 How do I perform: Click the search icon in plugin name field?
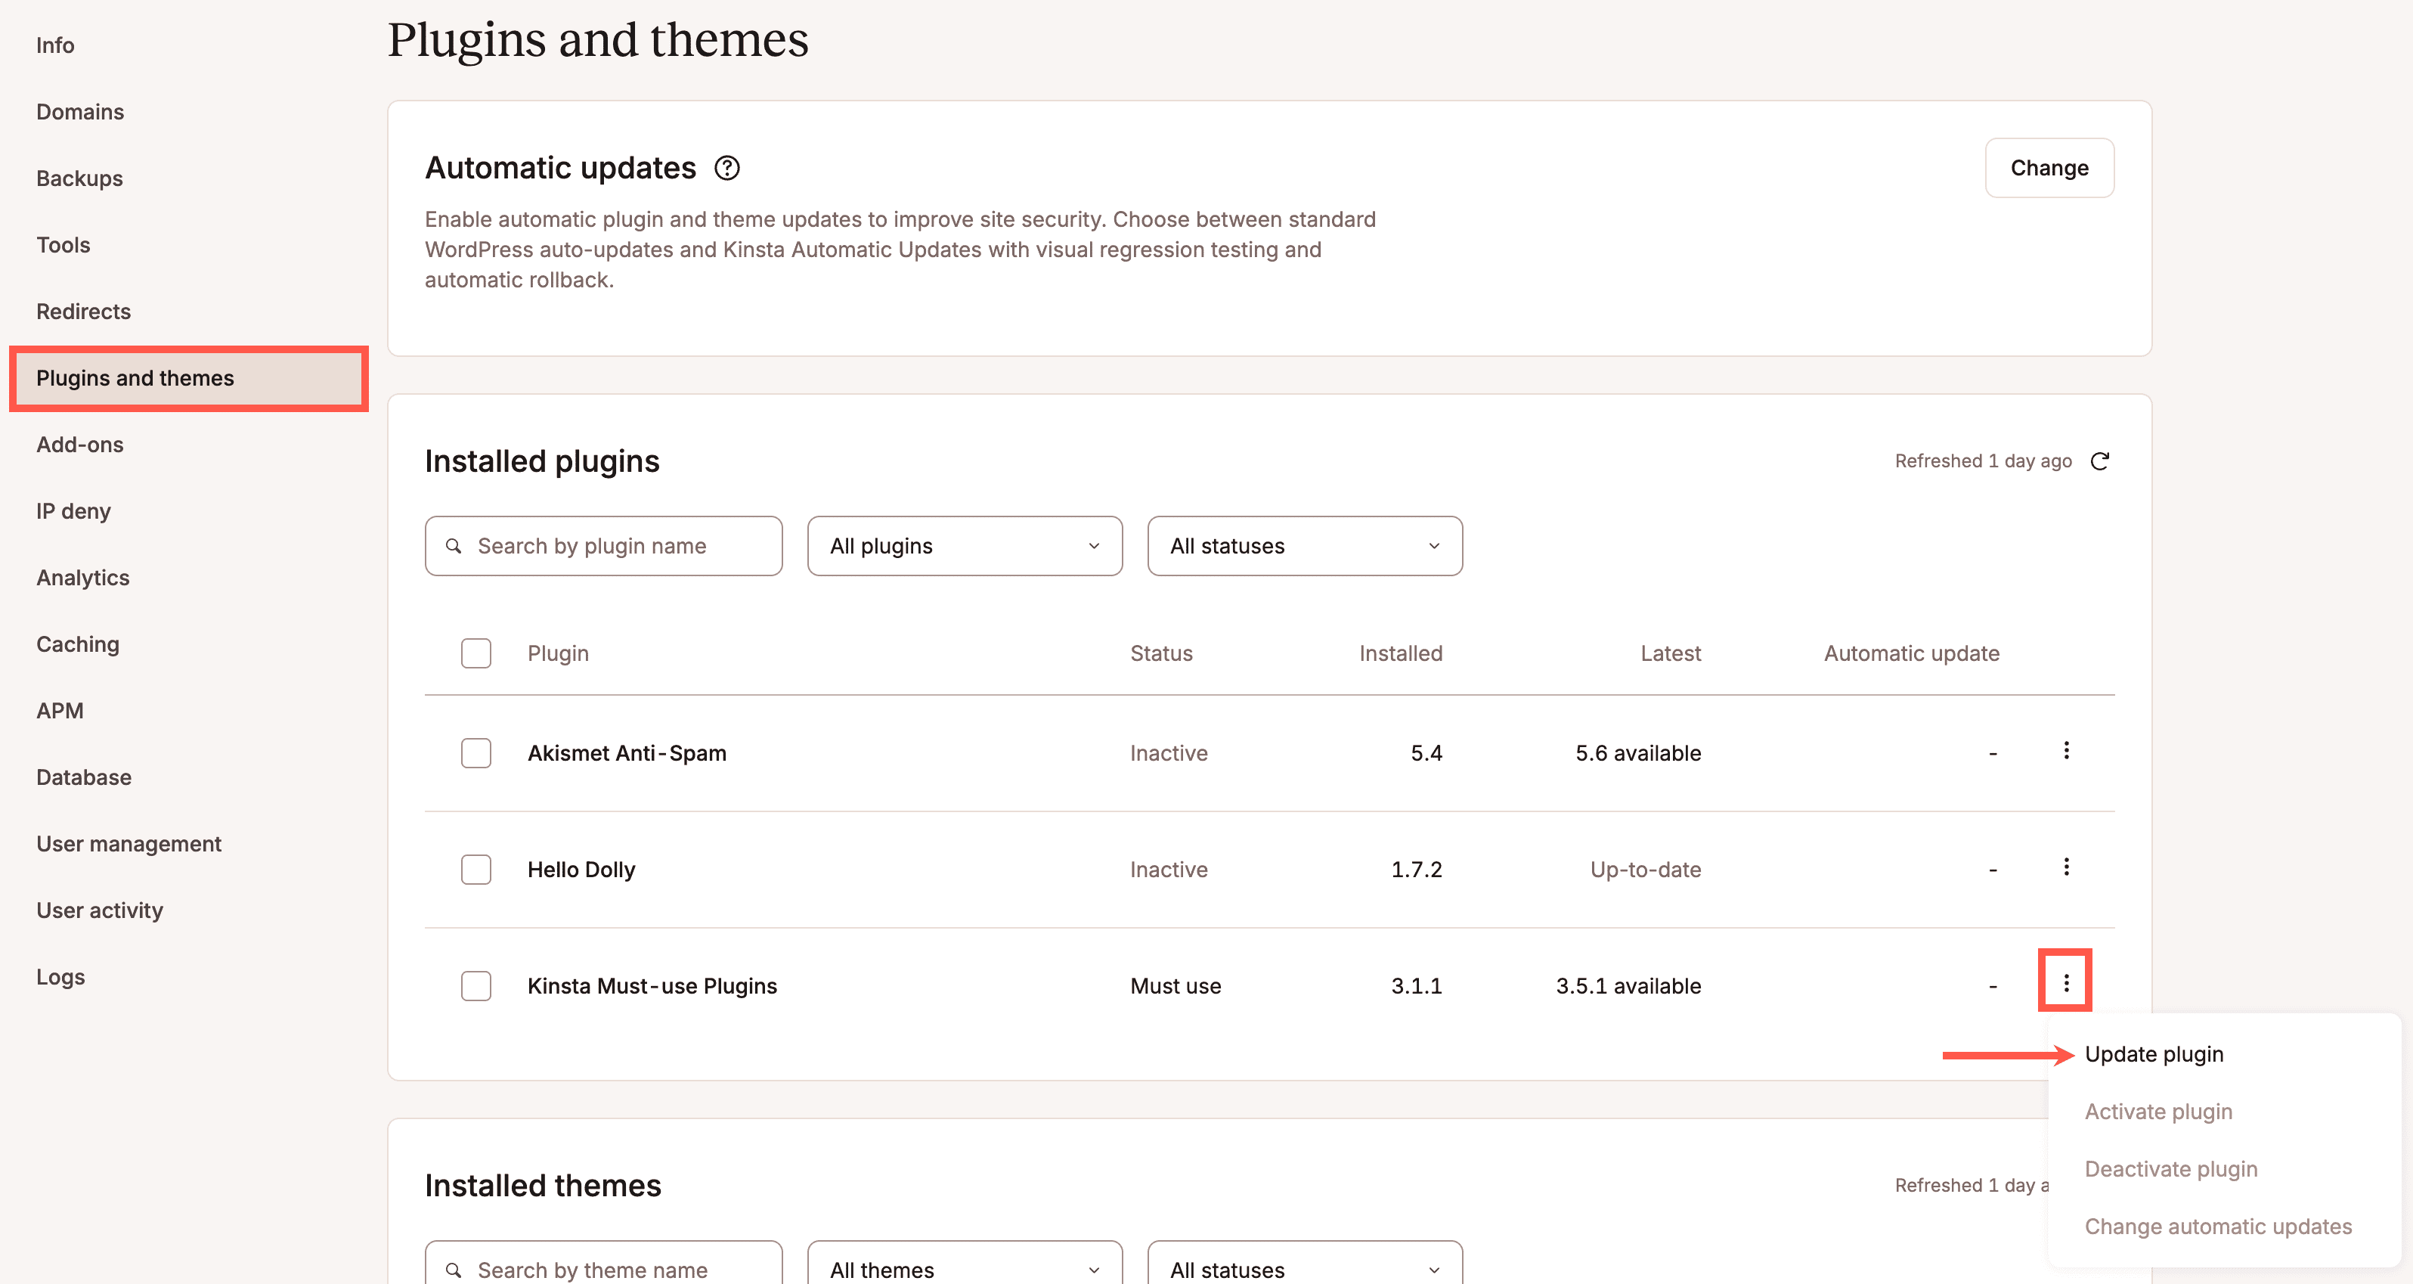coord(454,545)
